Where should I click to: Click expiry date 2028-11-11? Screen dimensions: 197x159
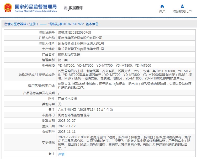pos(67,132)
